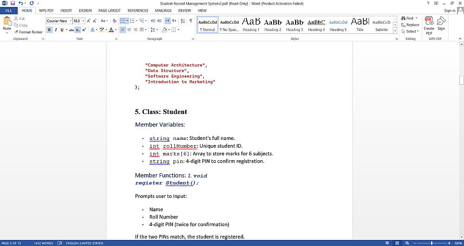
Task: Click the Create PDF icon
Action: (429, 25)
